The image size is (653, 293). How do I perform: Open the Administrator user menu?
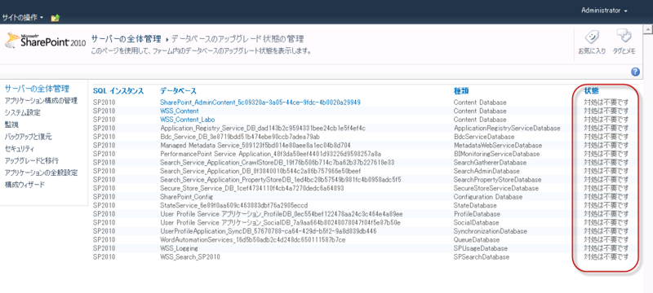pyautogui.click(x=604, y=11)
